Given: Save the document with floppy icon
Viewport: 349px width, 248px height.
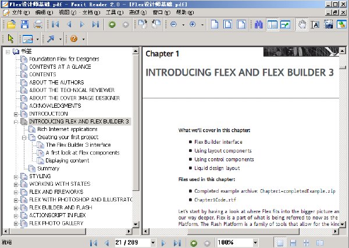Looking at the screenshot, I should [24, 24].
